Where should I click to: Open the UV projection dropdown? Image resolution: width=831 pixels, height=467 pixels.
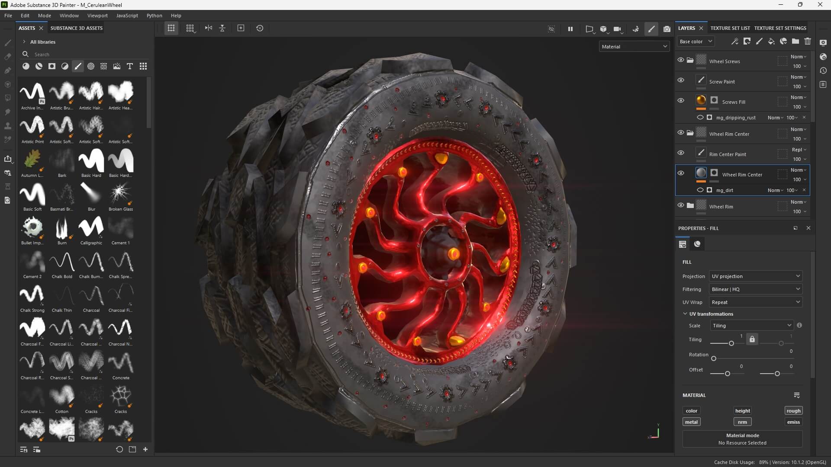tap(755, 276)
